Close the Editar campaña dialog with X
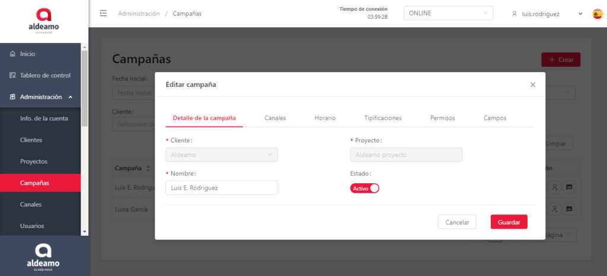Image resolution: width=607 pixels, height=276 pixels. [x=532, y=85]
